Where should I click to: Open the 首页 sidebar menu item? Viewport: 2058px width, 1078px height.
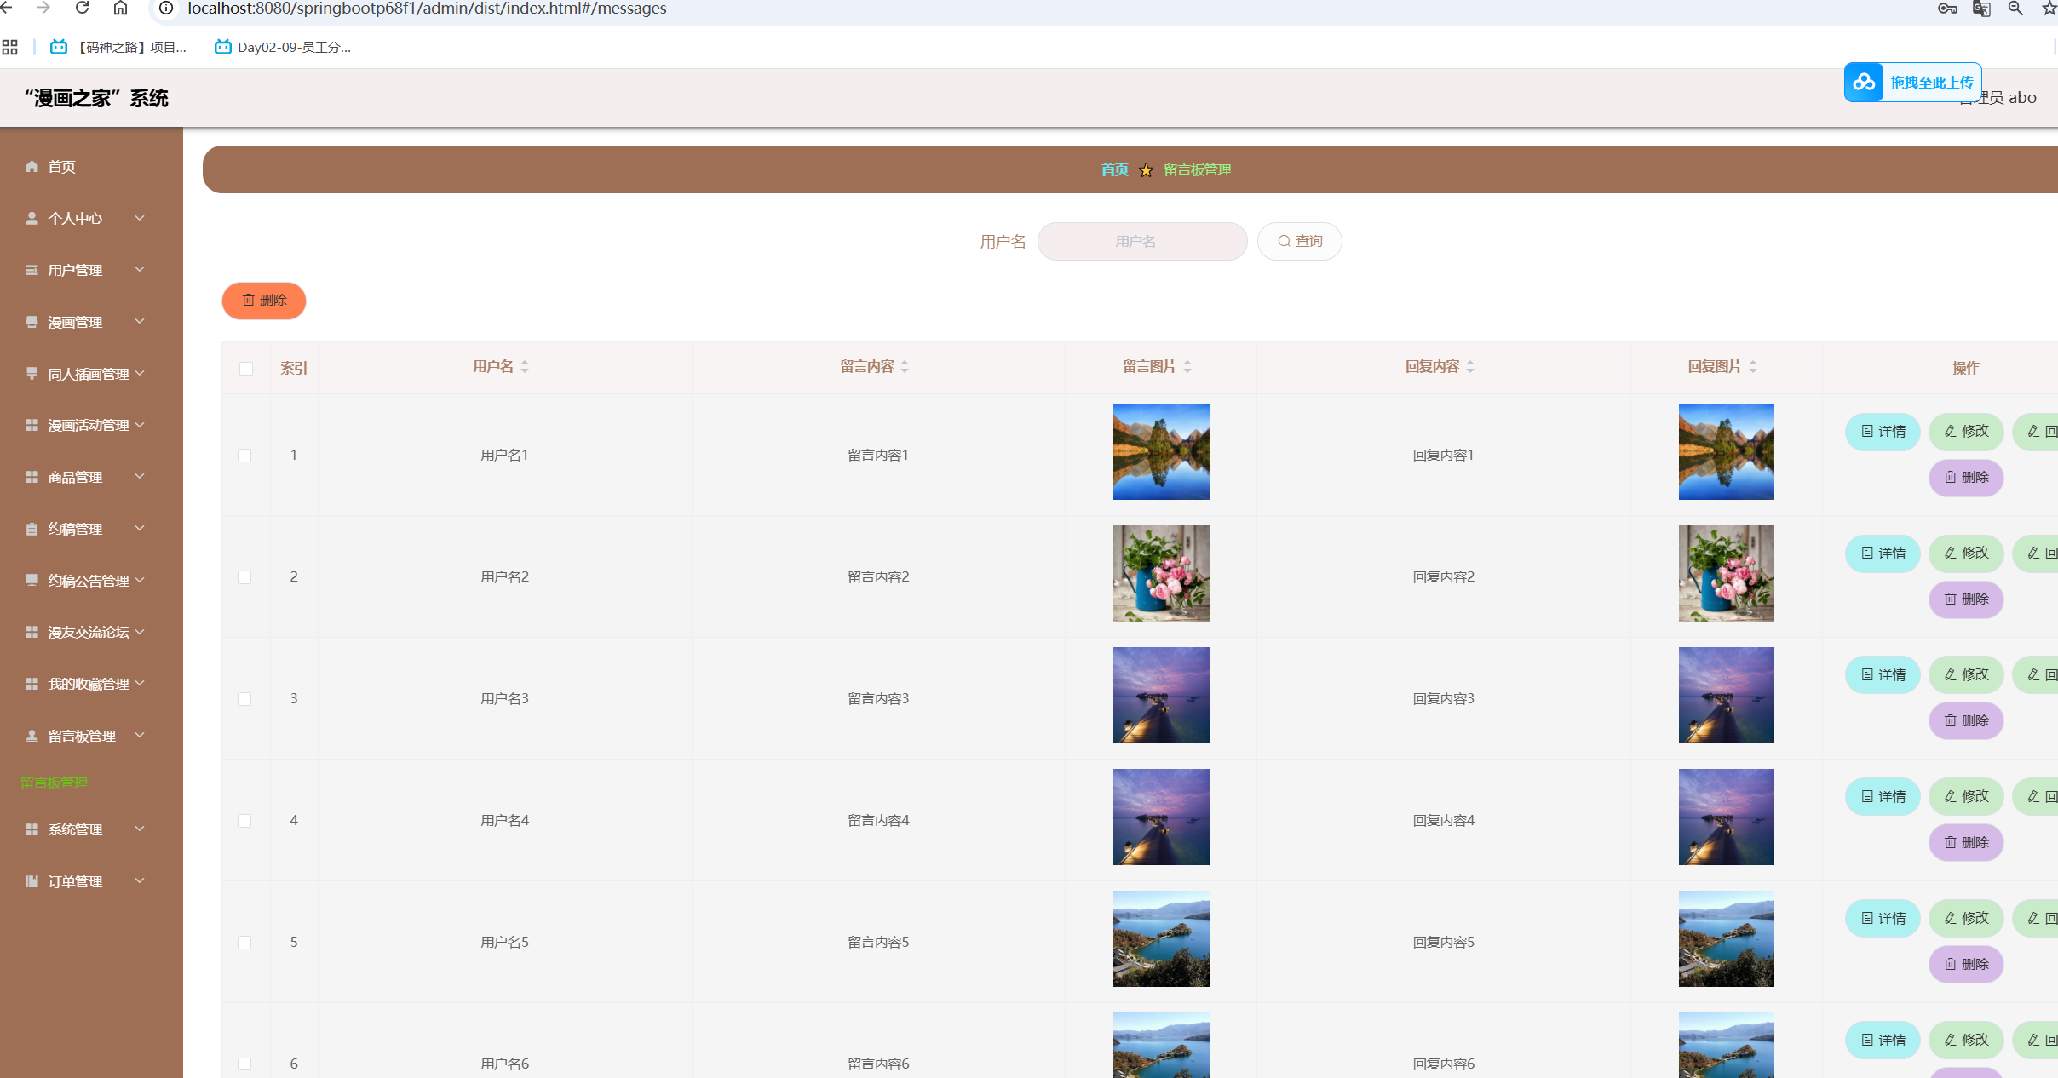pos(91,167)
